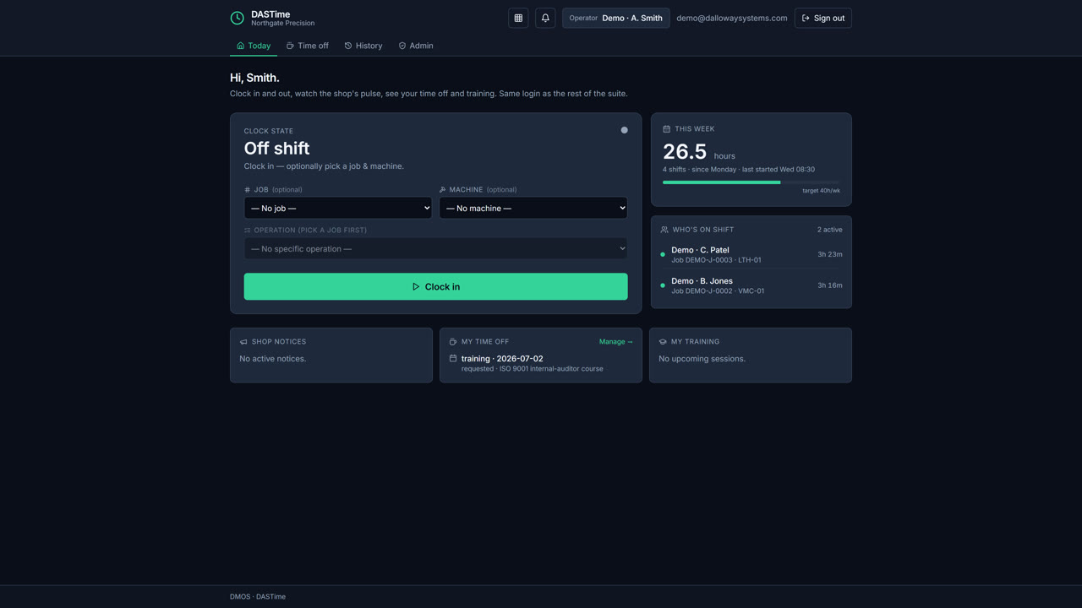This screenshot has width=1082, height=608.
Task: Click the calendar icon beside training 2026-07-02
Action: click(x=453, y=359)
